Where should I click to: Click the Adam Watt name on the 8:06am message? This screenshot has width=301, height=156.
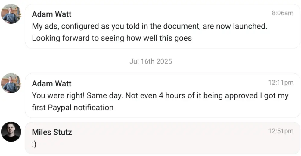(52, 14)
